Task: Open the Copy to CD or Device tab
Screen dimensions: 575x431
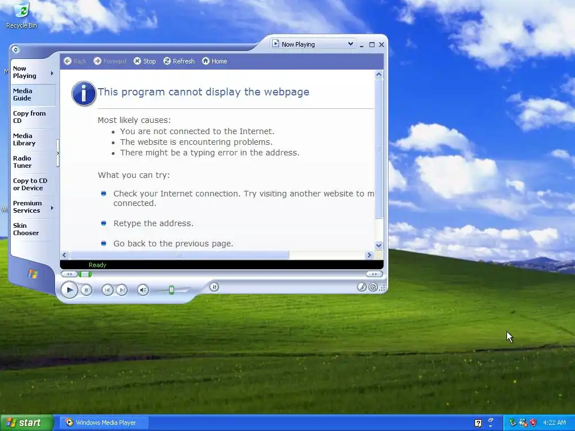Action: click(x=33, y=184)
